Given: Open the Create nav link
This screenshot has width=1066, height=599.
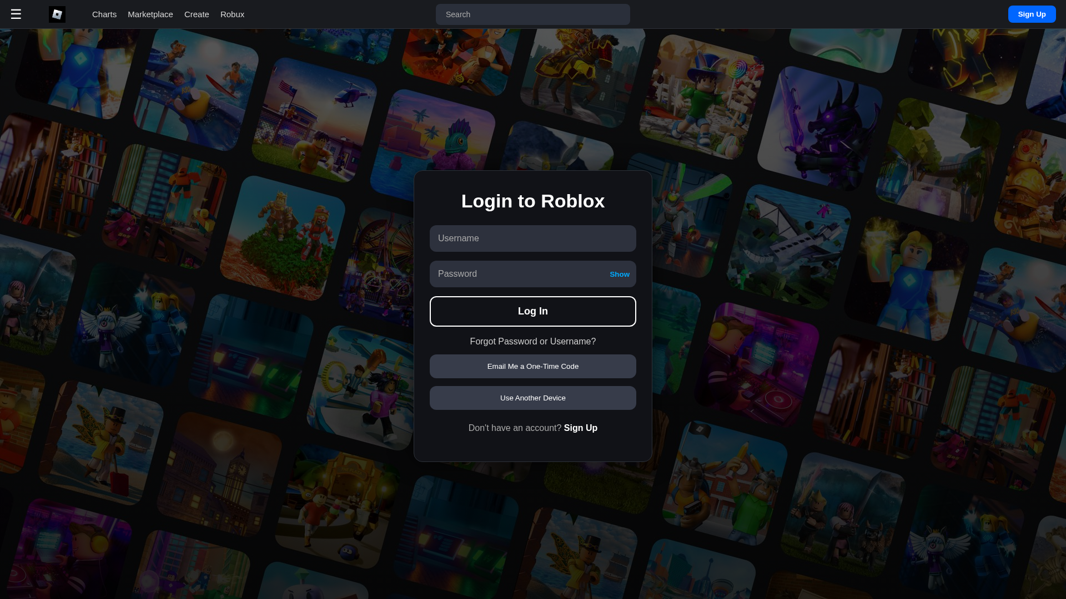Looking at the screenshot, I should [197, 14].
